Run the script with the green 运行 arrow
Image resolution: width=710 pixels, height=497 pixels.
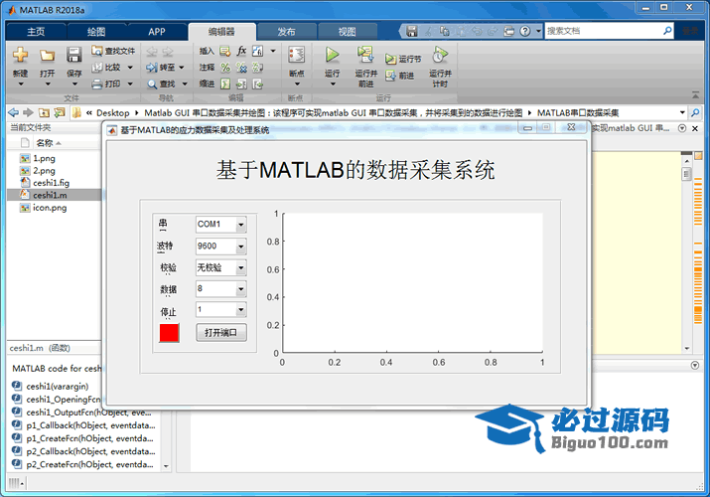click(x=332, y=55)
